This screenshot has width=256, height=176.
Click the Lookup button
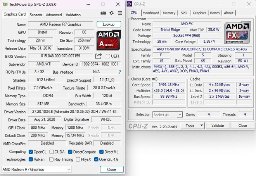(109, 24)
